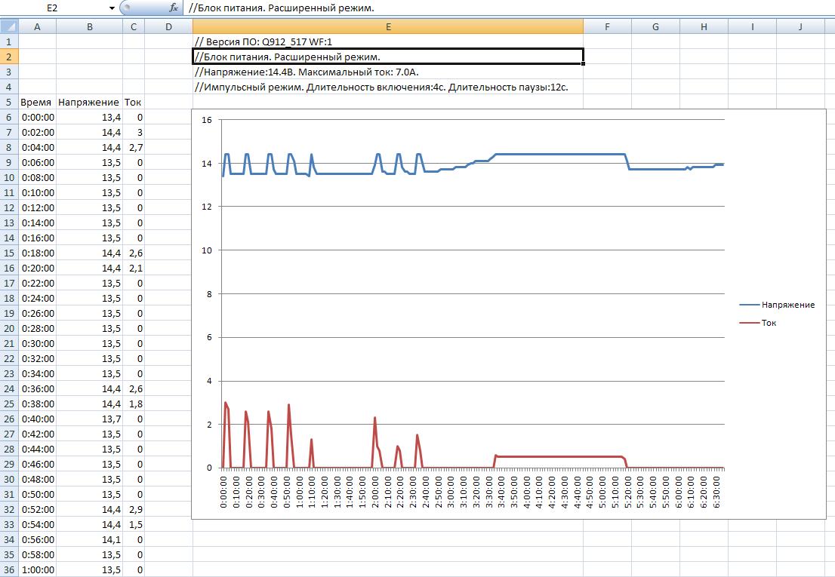Click the 0:36:00 time cell

[37, 388]
